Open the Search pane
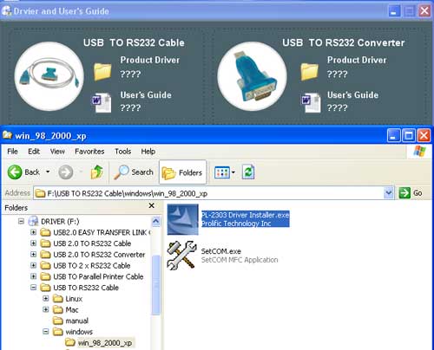The height and width of the screenshot is (350, 434). [x=134, y=172]
